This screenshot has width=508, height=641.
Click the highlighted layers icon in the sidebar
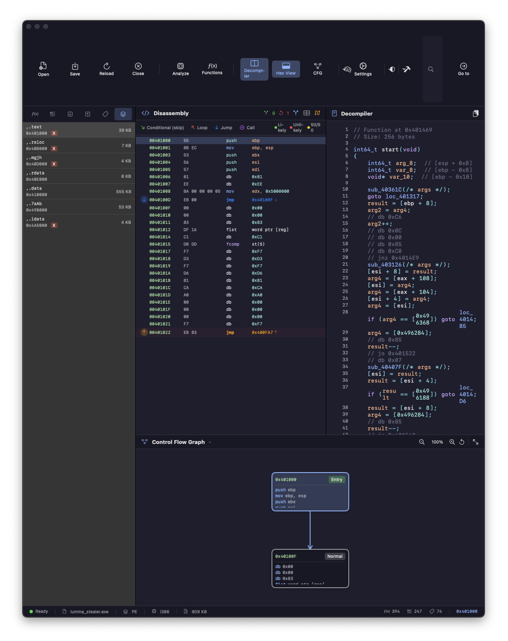(x=123, y=114)
